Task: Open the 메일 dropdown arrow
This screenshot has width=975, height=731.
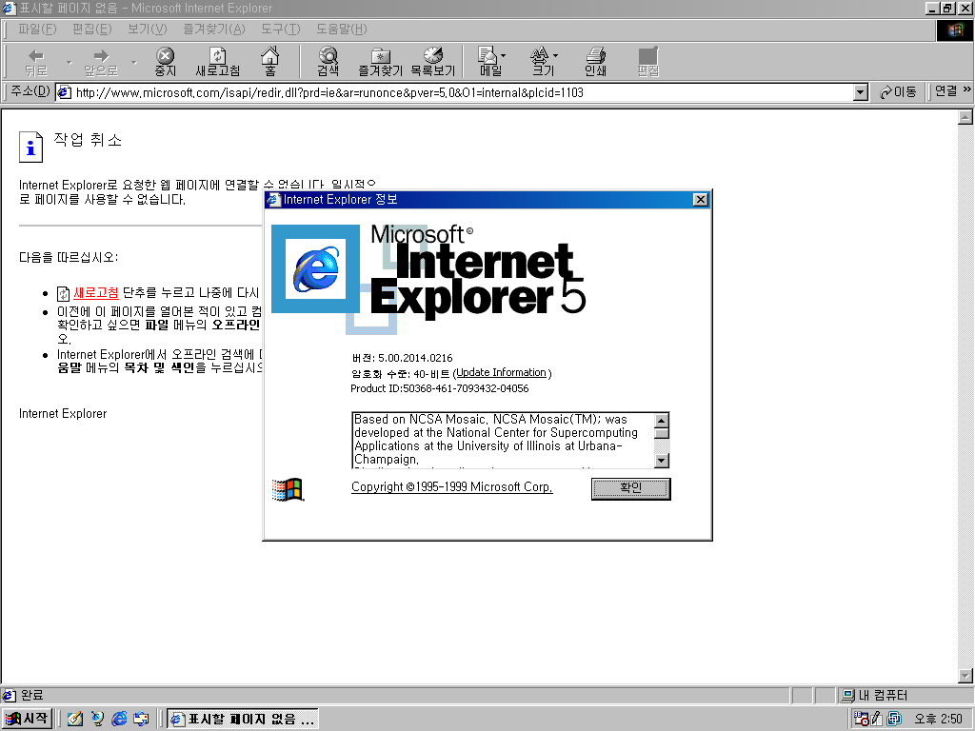Action: click(503, 55)
